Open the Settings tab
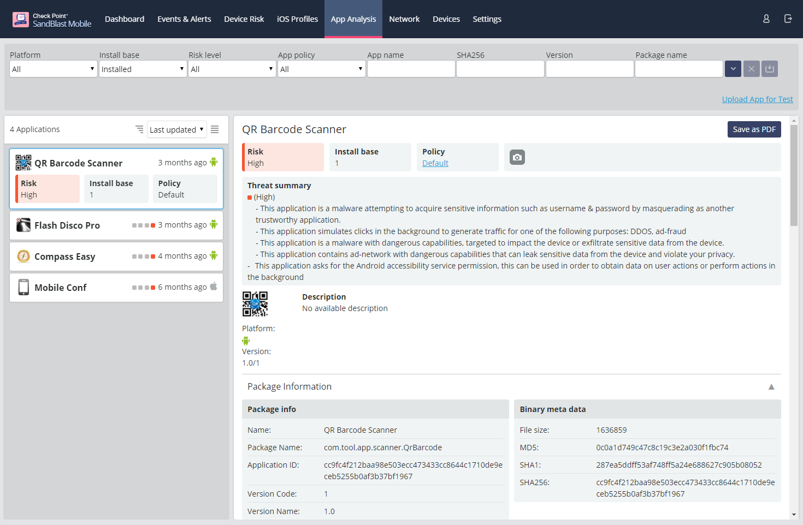Image resolution: width=803 pixels, height=525 pixels. (x=487, y=19)
